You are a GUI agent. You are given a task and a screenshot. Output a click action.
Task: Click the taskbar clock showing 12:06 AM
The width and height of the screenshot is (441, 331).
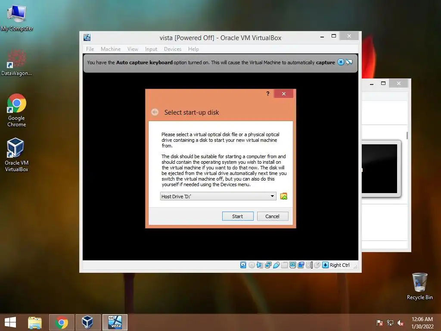pyautogui.click(x=422, y=322)
